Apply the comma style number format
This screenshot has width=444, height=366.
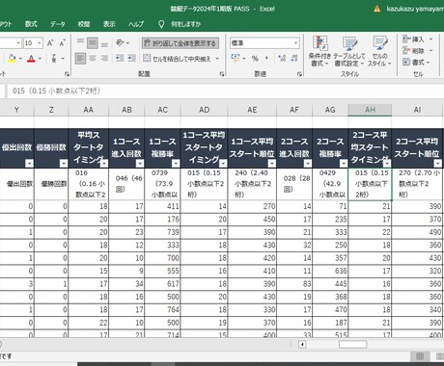click(266, 59)
